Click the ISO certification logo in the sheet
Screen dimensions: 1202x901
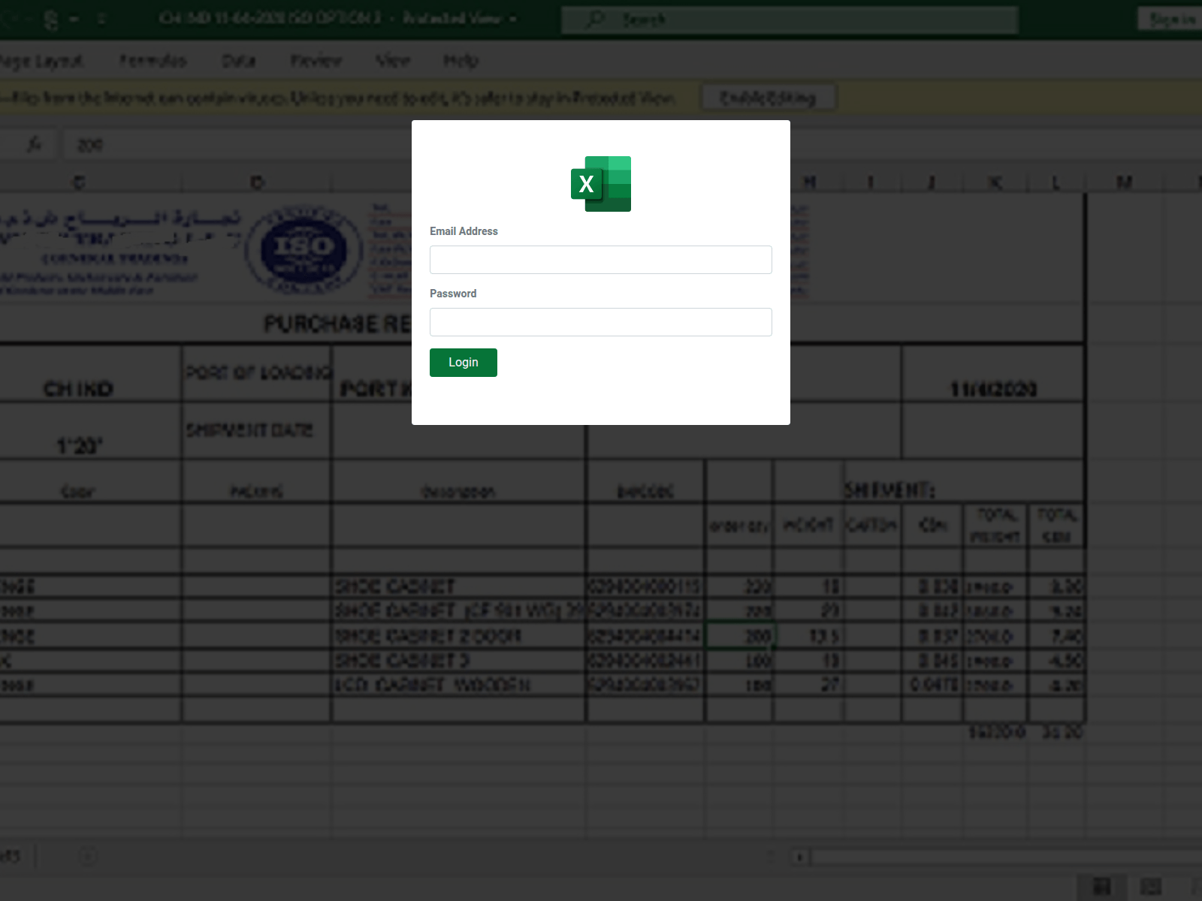coord(304,250)
